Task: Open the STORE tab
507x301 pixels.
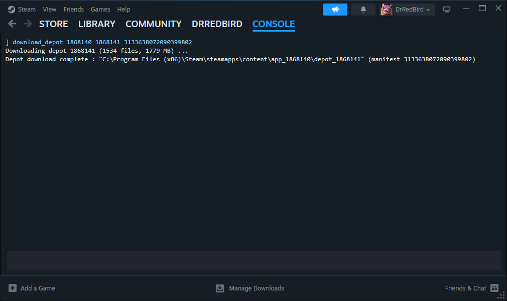Action: tap(53, 24)
